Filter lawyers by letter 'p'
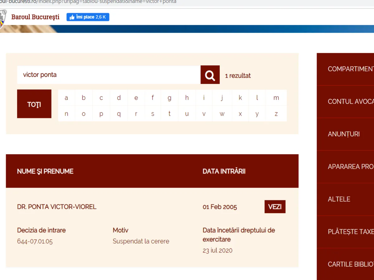This screenshot has height=280, width=374. pos(101,114)
